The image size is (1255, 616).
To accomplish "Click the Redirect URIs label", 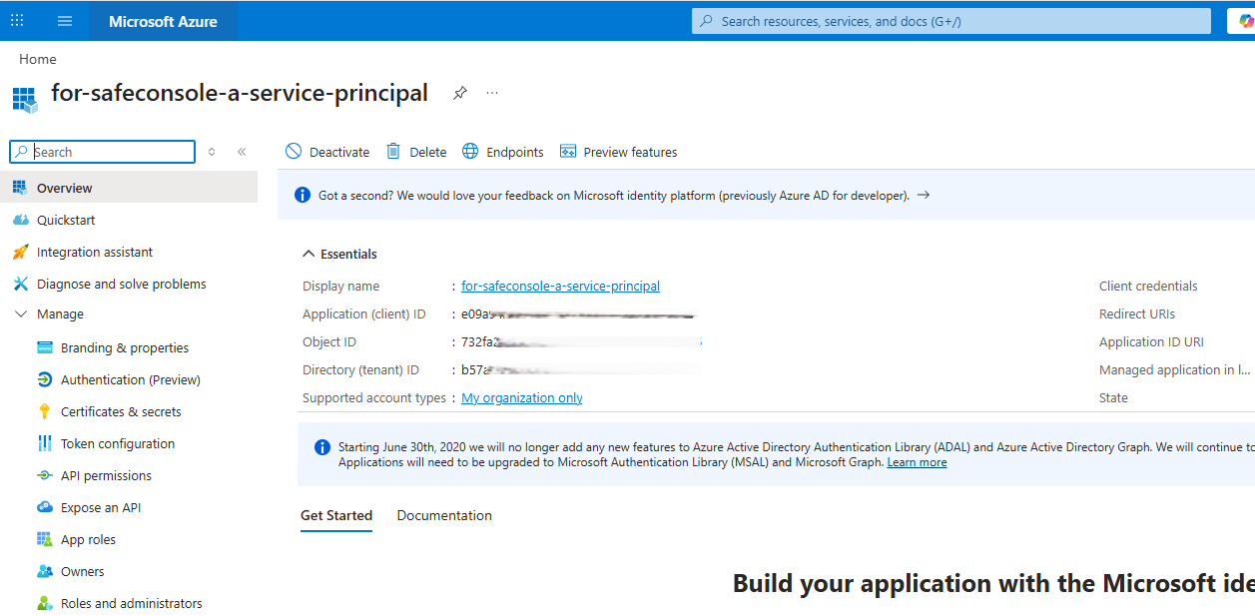I will [x=1137, y=313].
